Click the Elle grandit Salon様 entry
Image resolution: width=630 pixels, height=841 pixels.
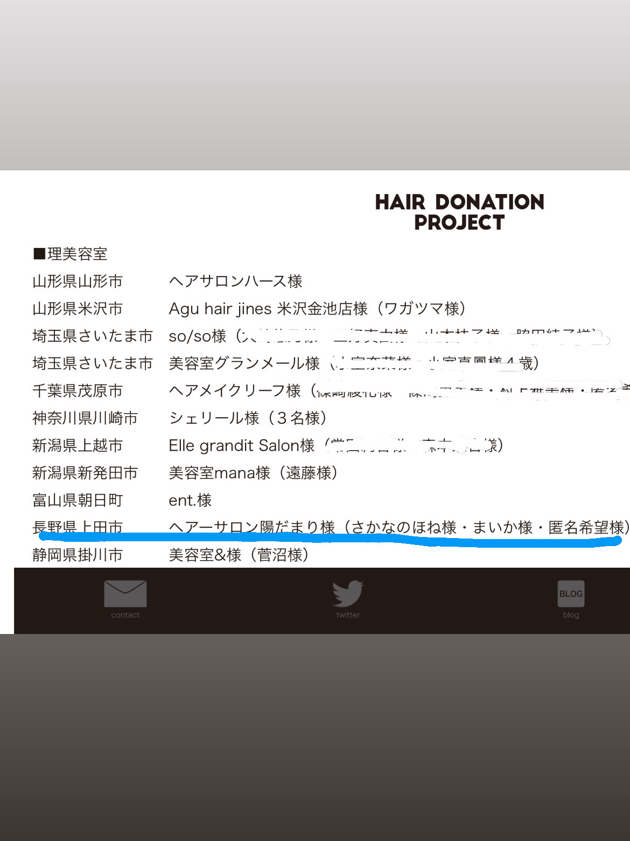(x=241, y=446)
